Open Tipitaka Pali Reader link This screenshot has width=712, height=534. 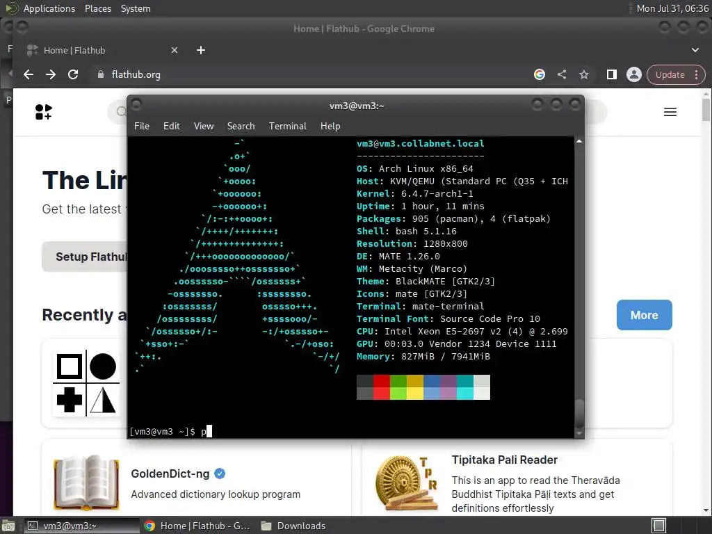tap(505, 460)
